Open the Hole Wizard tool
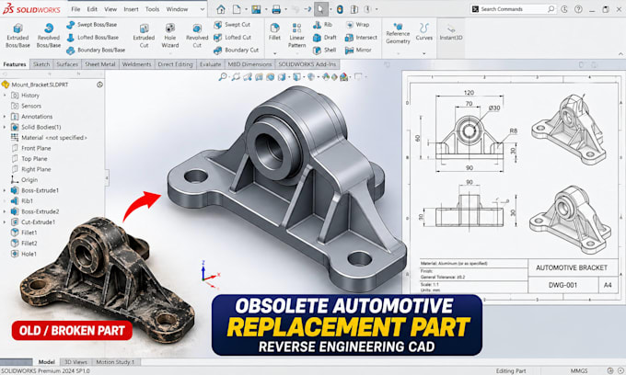 coord(170,36)
